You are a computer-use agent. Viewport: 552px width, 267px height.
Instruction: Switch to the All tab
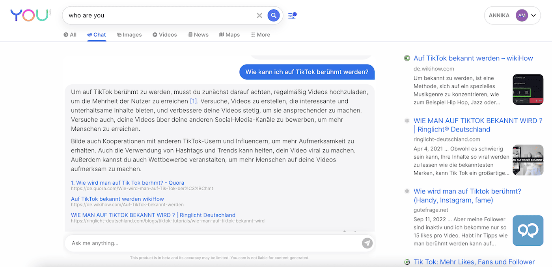(70, 35)
